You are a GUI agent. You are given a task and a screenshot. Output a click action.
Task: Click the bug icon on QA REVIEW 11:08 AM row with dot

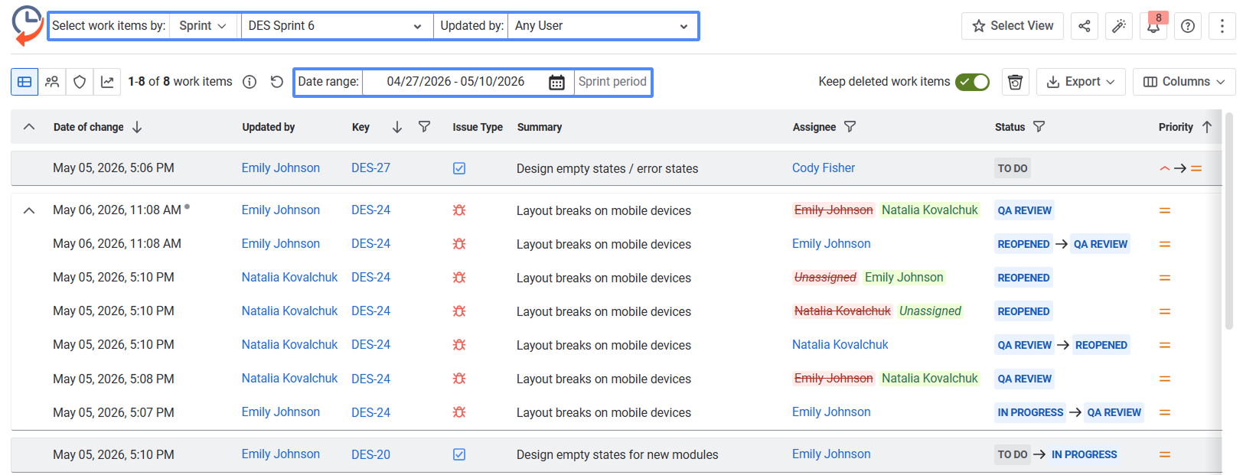tap(459, 210)
